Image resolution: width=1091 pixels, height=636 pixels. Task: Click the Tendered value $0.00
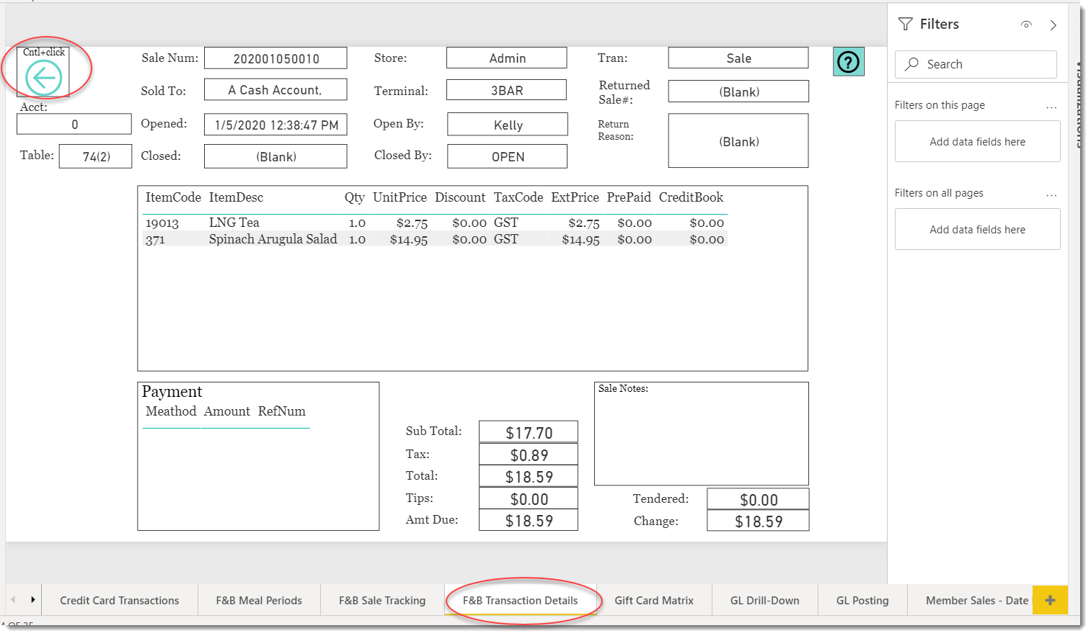pos(759,499)
